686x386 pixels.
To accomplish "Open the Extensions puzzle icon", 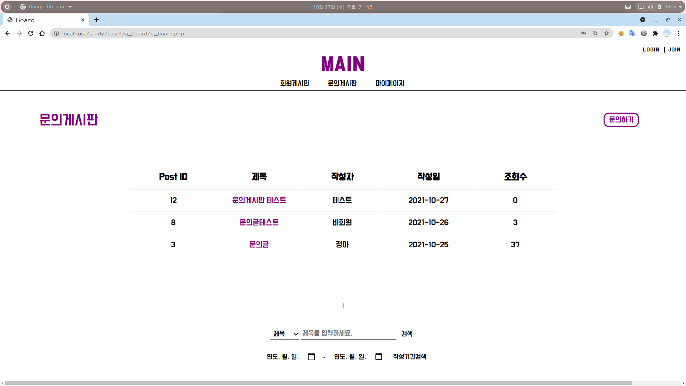I will 655,33.
